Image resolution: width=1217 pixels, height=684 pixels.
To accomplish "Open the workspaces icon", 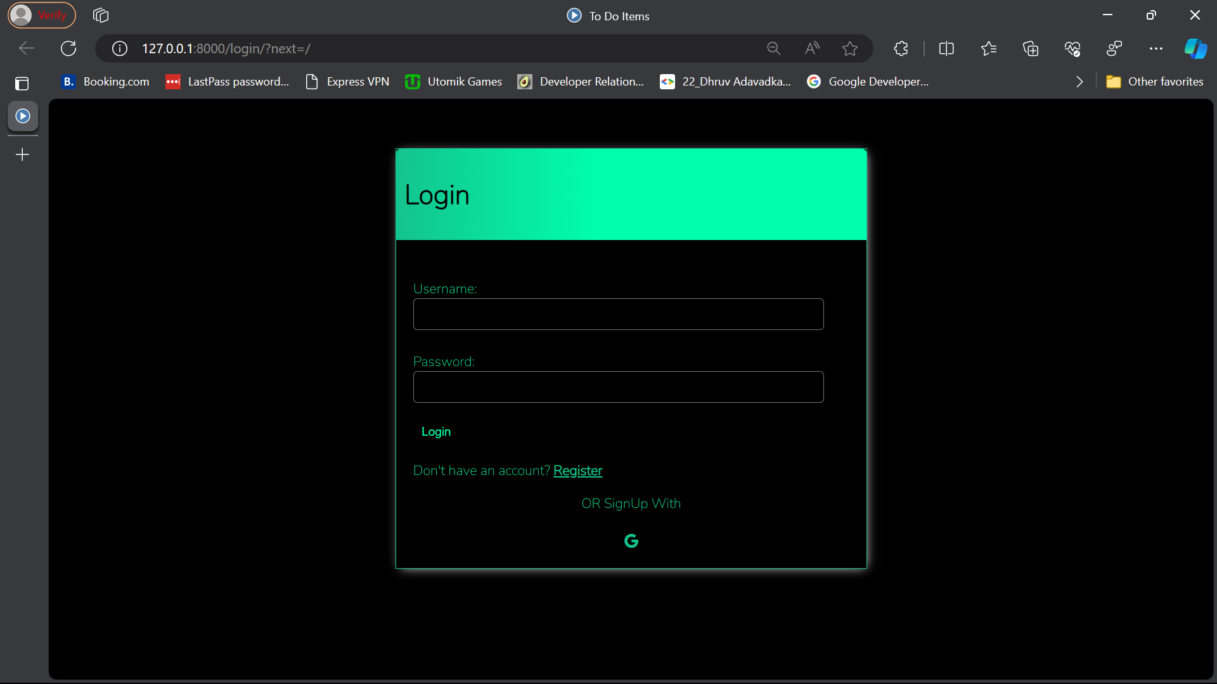I will coord(101,15).
